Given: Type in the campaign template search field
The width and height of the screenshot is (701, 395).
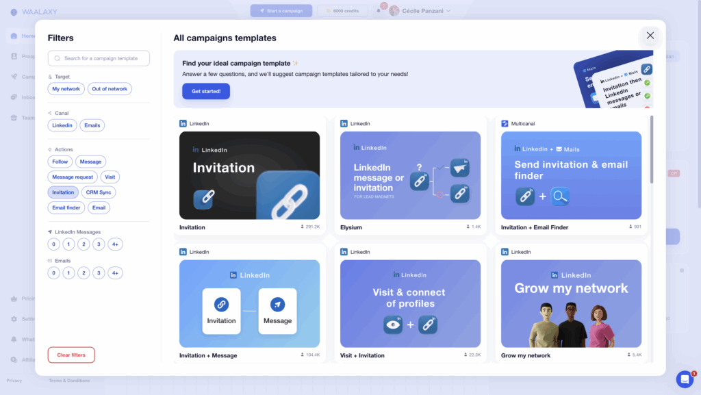Looking at the screenshot, I should click(x=103, y=59).
